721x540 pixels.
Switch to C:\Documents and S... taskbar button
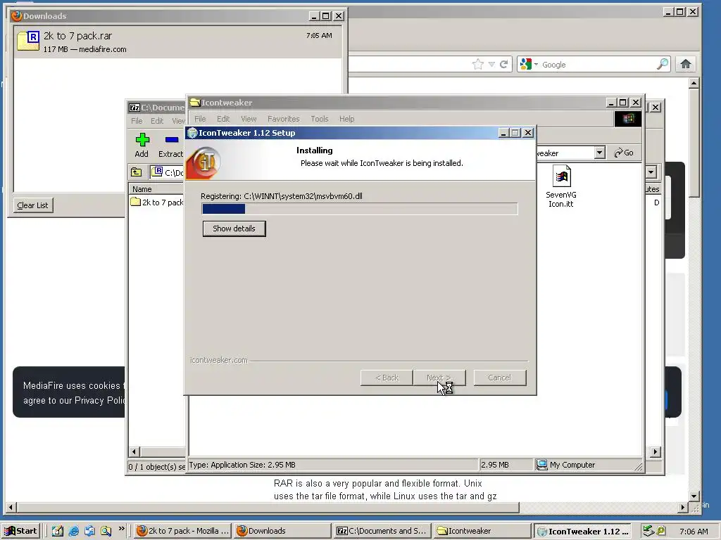click(382, 532)
